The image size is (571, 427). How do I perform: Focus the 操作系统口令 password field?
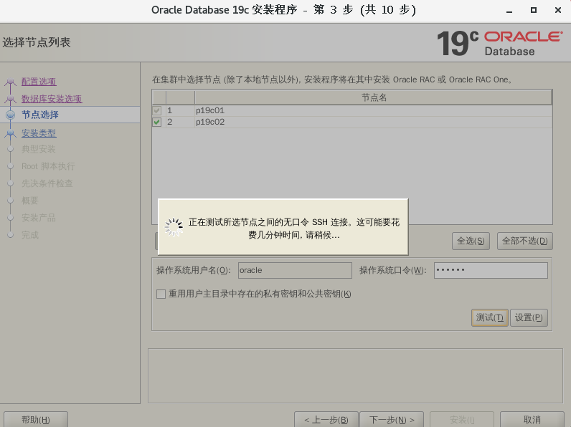tap(491, 270)
